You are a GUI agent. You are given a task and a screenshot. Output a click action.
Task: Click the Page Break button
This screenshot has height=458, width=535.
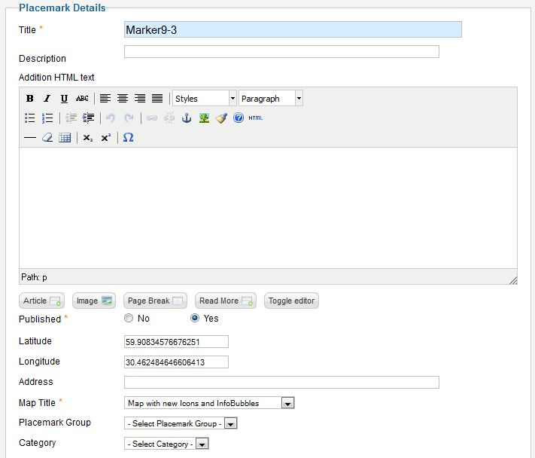155,301
